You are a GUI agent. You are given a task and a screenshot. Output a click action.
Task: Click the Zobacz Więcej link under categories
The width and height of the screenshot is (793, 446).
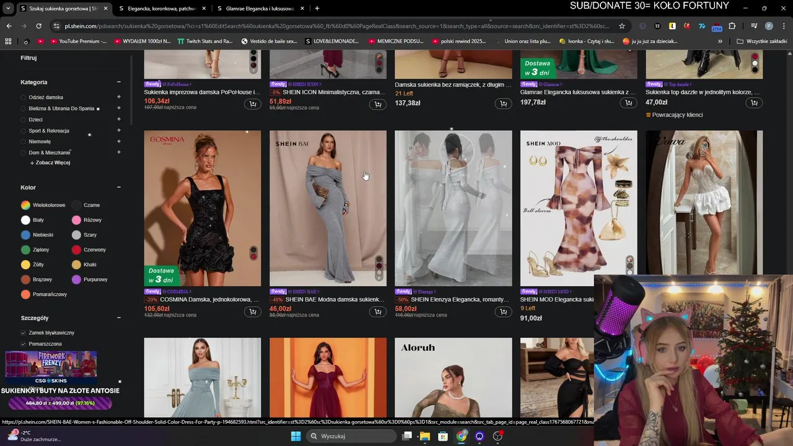[x=50, y=163]
